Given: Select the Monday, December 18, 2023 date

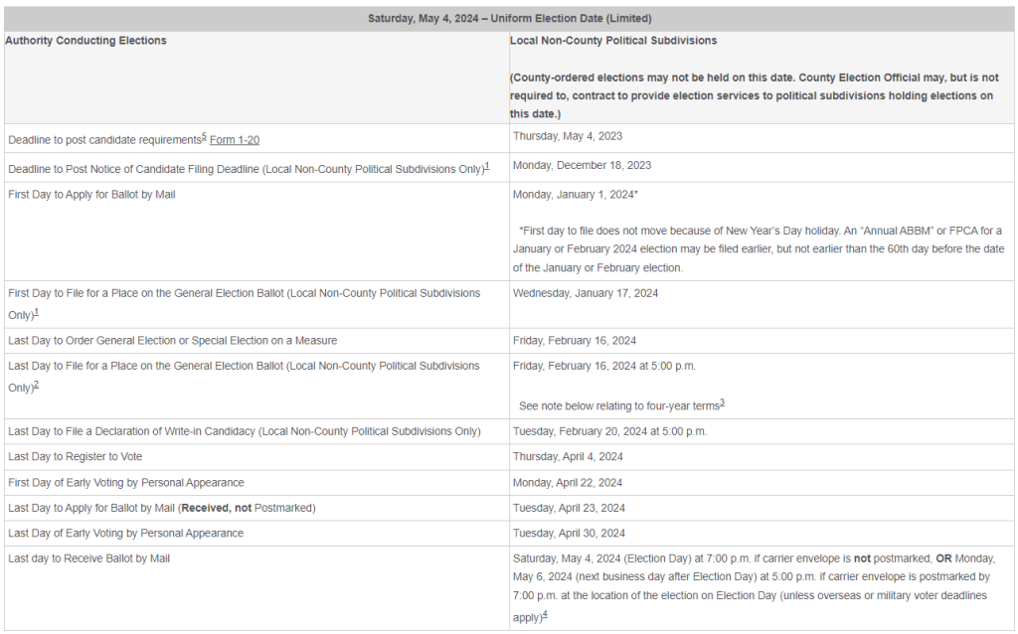Looking at the screenshot, I should click(x=582, y=165).
